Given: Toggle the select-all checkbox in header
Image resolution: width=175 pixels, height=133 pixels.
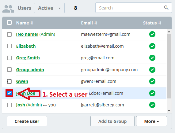Looking at the screenshot, I should tap(10, 23).
